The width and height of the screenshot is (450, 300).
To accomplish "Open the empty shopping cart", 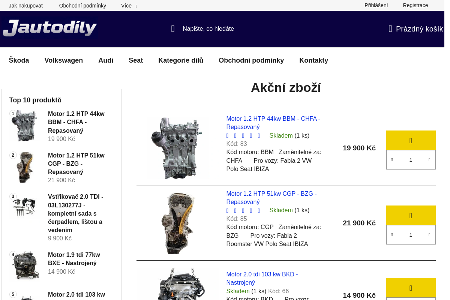I will tap(415, 29).
